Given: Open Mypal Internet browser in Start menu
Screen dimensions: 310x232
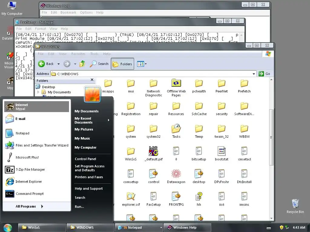Looking at the screenshot, I should [x=37, y=107].
